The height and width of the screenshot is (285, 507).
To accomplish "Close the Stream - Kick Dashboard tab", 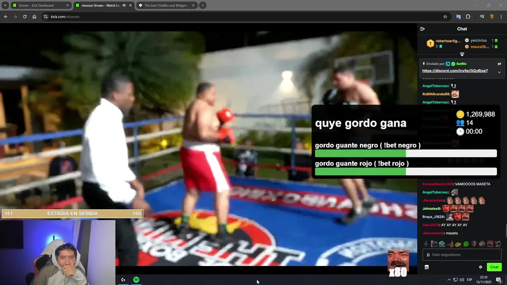I will coord(67,6).
